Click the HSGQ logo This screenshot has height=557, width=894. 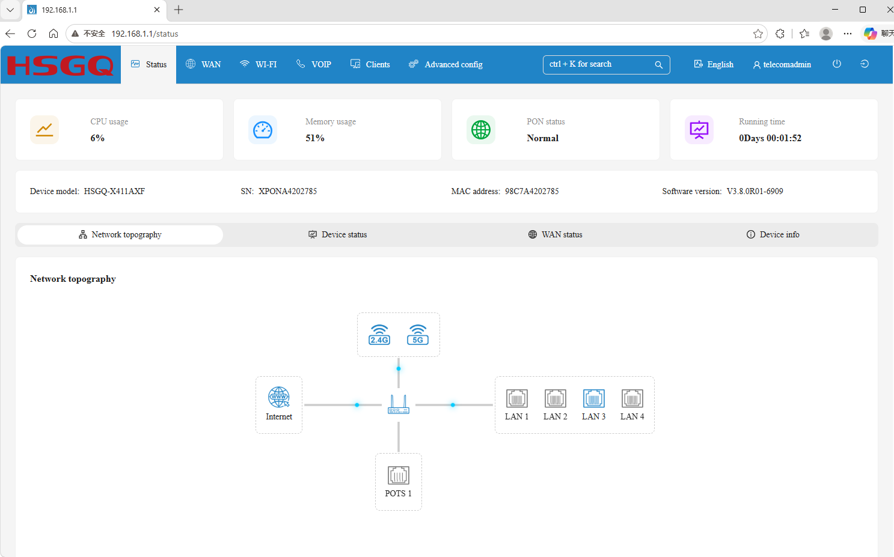(x=60, y=65)
